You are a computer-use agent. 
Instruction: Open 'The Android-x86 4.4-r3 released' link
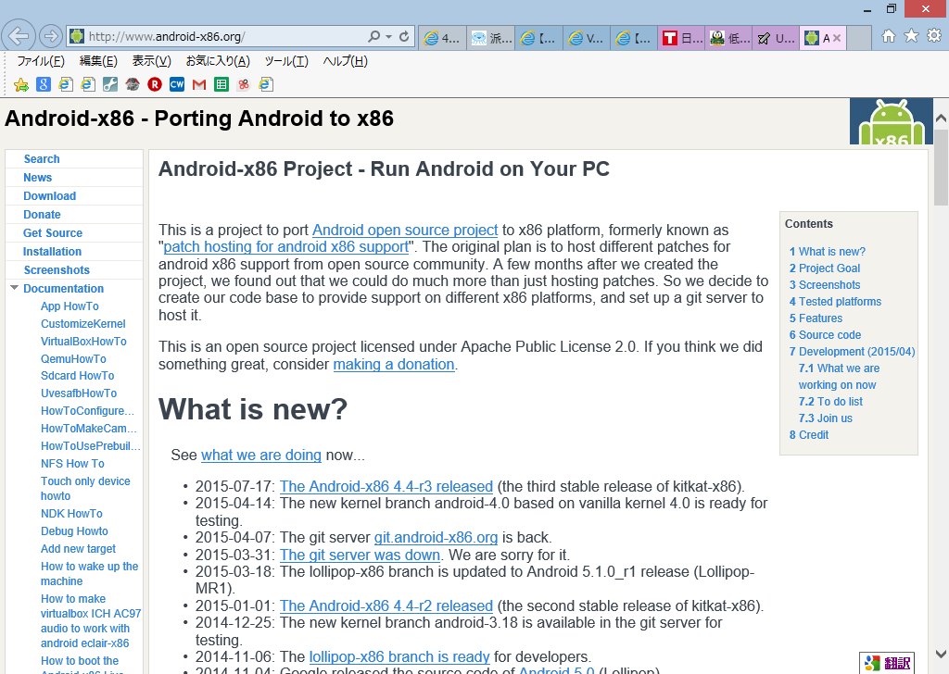pos(386,486)
